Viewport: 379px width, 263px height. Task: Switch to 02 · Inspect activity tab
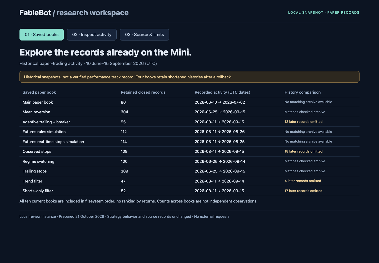92,34
